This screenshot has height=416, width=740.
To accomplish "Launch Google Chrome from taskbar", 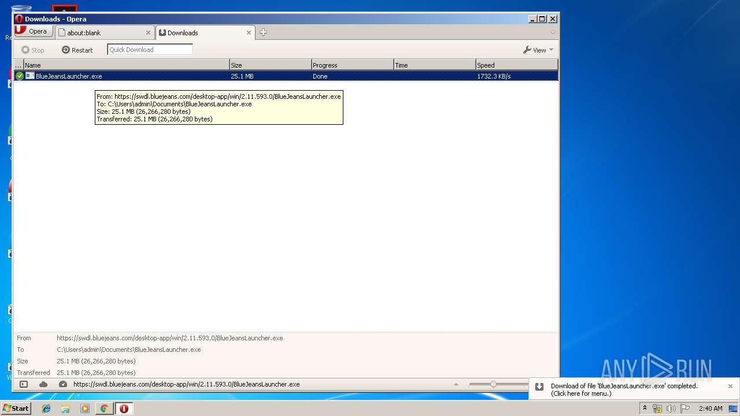I will (104, 408).
